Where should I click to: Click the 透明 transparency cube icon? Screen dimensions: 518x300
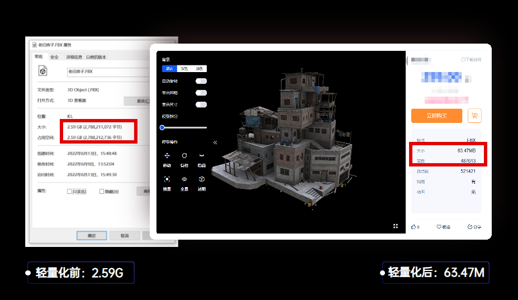point(202,179)
